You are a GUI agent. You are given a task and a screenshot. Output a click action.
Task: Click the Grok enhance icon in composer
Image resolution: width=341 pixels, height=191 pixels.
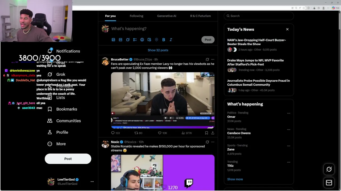128,40
